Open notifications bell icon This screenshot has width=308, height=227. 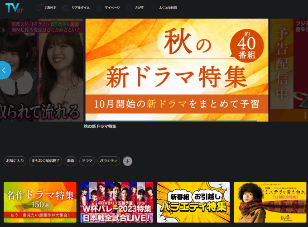click(x=39, y=8)
